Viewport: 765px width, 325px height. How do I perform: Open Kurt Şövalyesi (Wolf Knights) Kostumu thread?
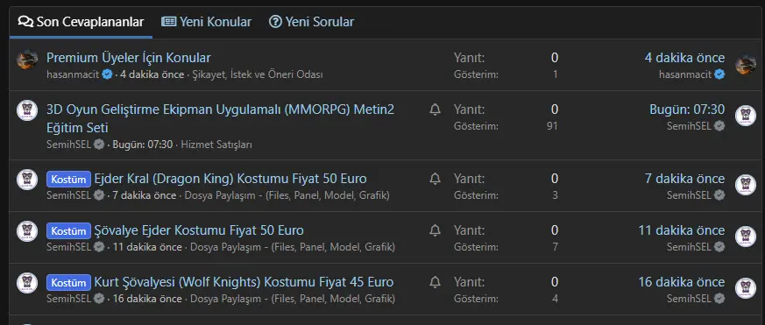[x=244, y=282]
